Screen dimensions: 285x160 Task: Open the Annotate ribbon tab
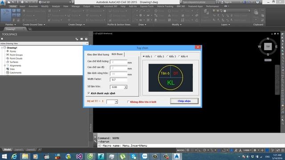pyautogui.click(x=33, y=6)
